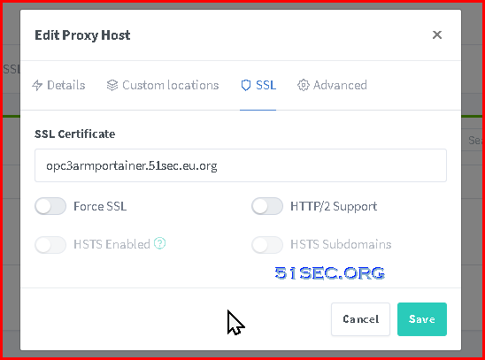Enable the Force SSL toggle
This screenshot has height=360, width=485.
click(x=50, y=206)
